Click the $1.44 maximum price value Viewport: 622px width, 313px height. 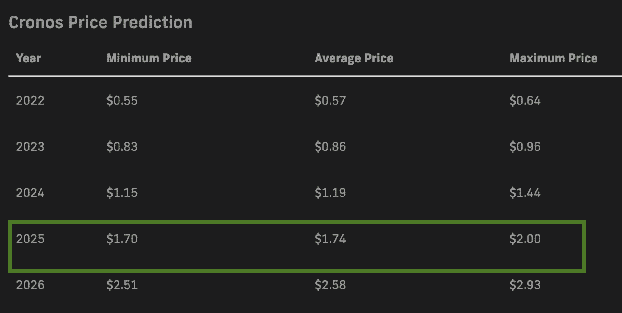click(x=525, y=193)
